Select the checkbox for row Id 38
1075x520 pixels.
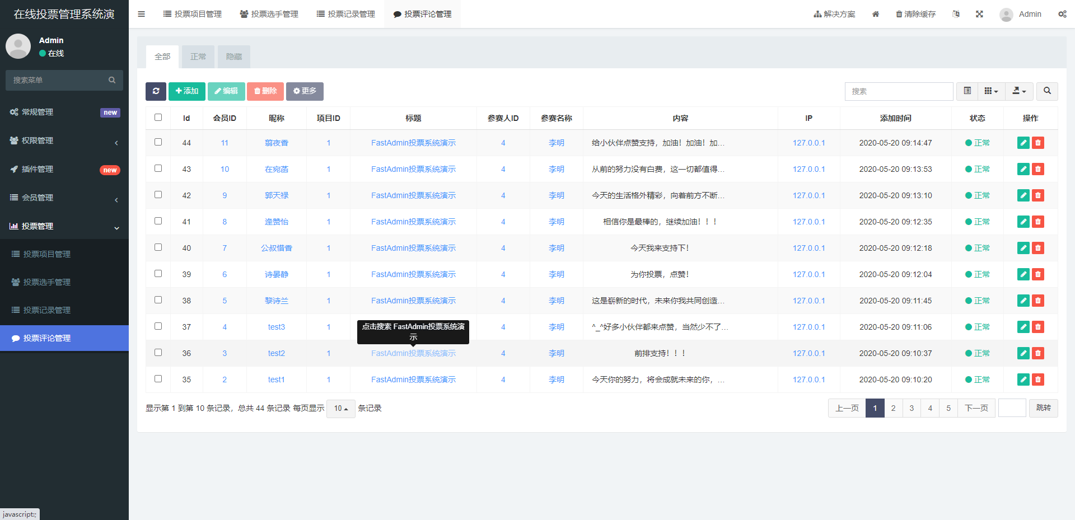158,300
